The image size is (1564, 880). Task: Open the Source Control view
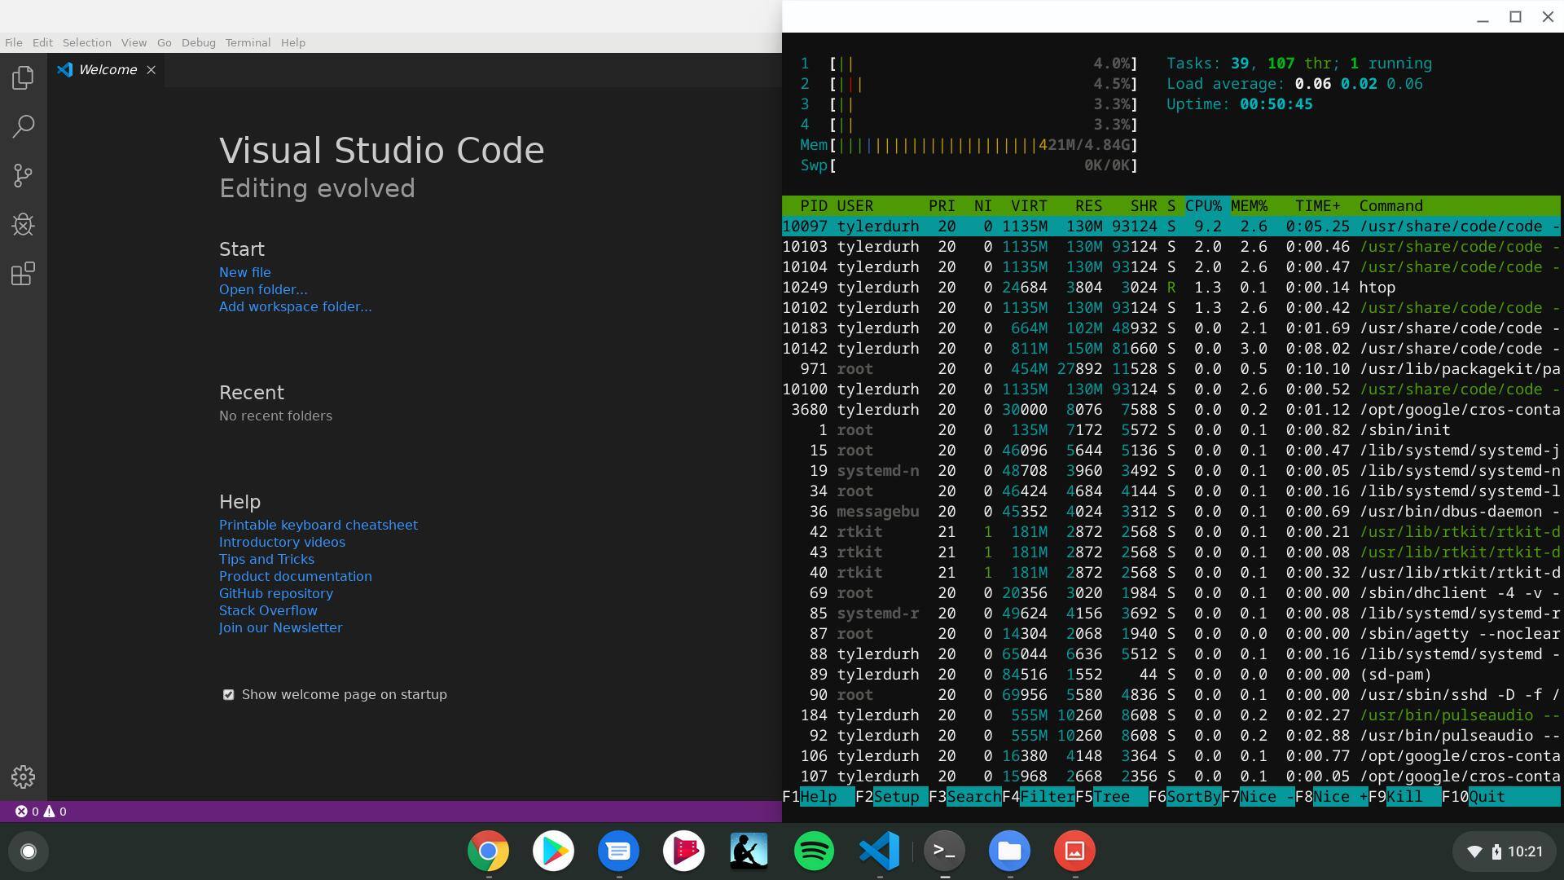click(23, 175)
